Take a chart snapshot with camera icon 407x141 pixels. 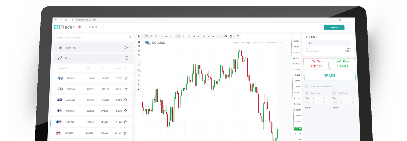pos(226,36)
